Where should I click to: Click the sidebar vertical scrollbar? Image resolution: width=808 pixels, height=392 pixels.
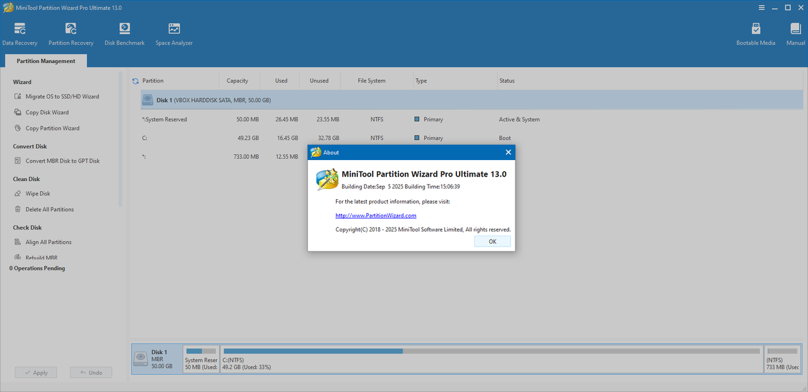(x=121, y=139)
